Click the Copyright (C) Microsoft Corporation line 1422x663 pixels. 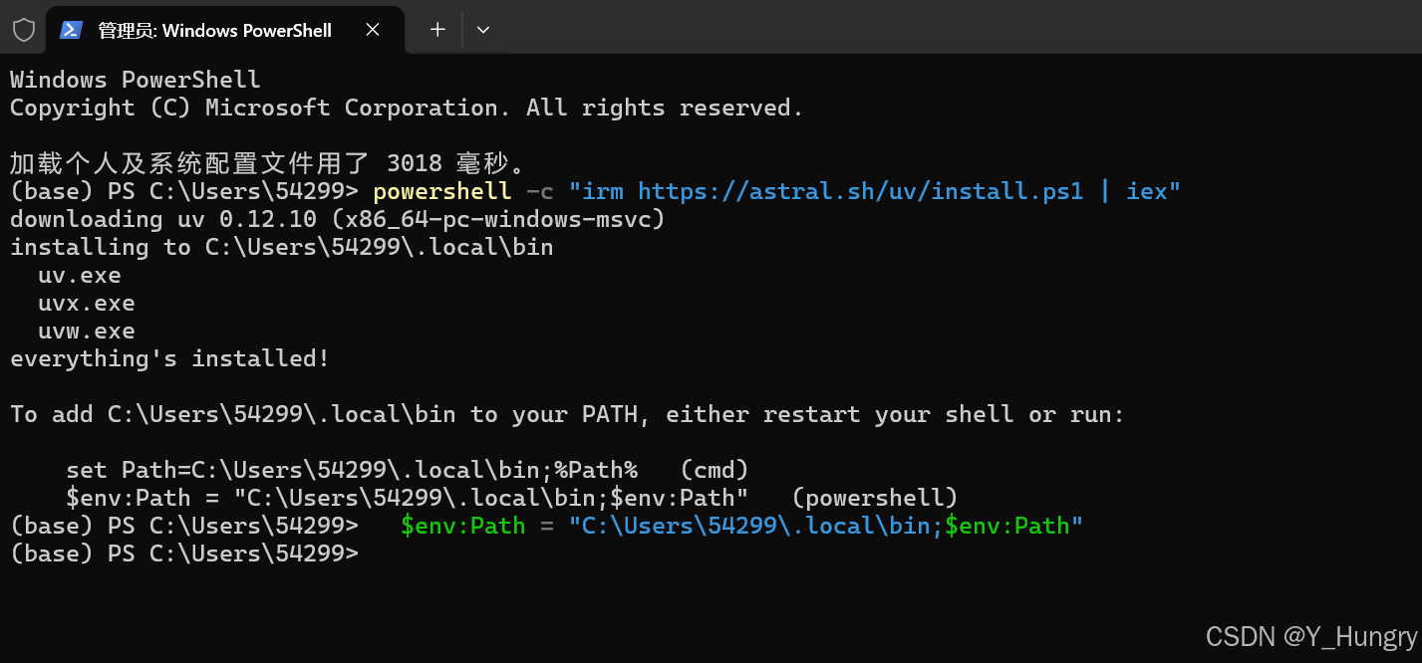coord(407,108)
